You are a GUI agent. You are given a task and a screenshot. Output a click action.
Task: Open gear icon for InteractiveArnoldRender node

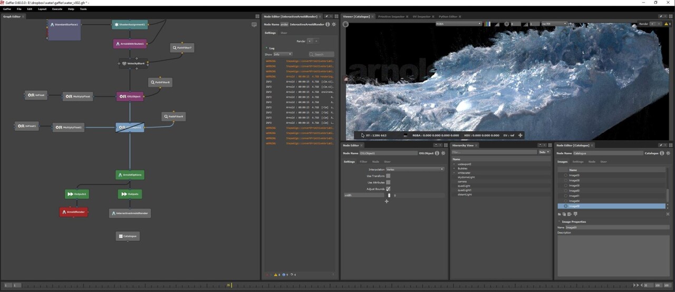(x=334, y=24)
